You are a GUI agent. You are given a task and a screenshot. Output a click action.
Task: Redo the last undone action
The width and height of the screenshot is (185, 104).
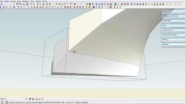pyautogui.click(x=20, y=4)
